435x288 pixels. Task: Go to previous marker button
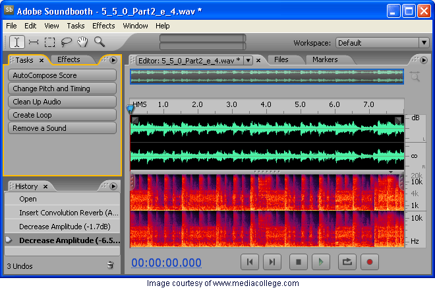pos(250,262)
